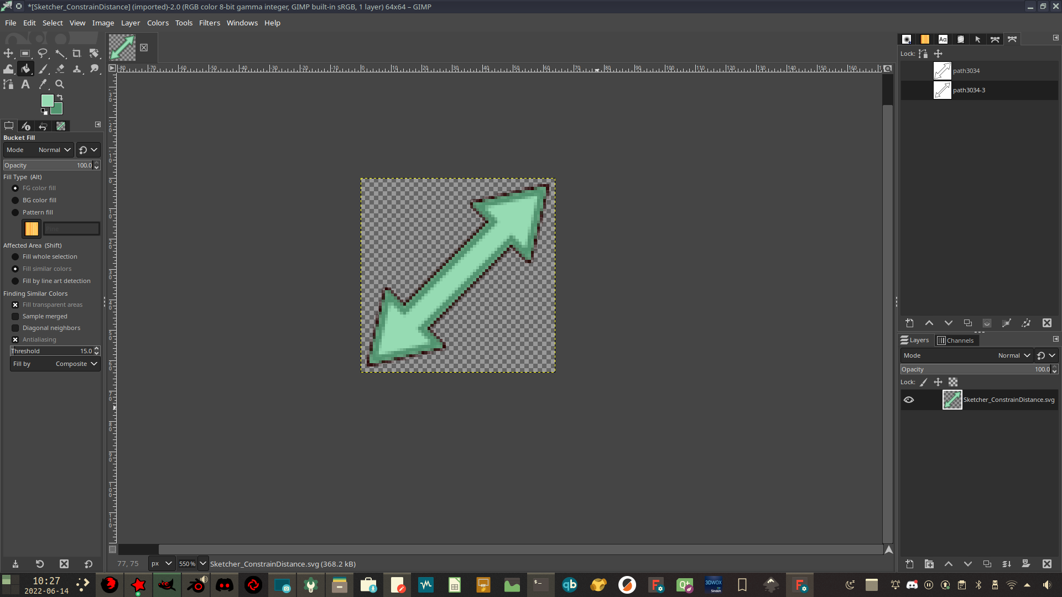Select the Crop tool

pos(77,53)
